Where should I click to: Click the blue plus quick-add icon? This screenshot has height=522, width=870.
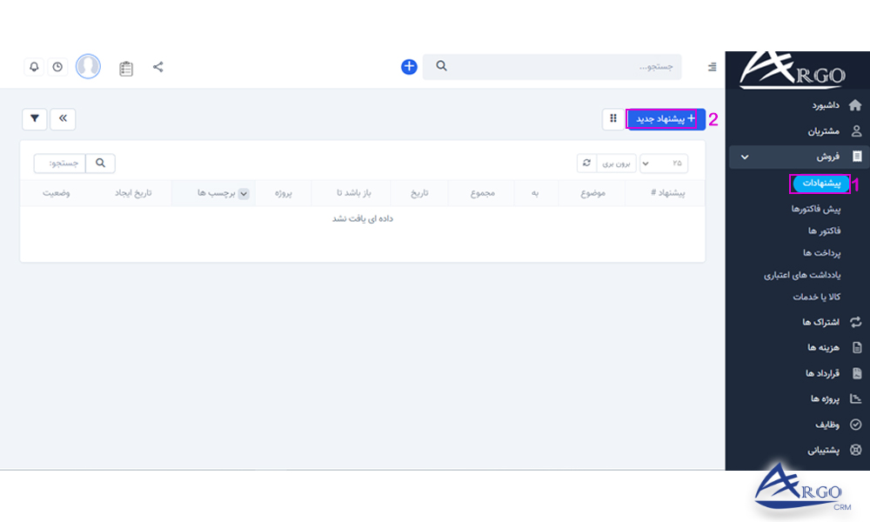pos(408,66)
